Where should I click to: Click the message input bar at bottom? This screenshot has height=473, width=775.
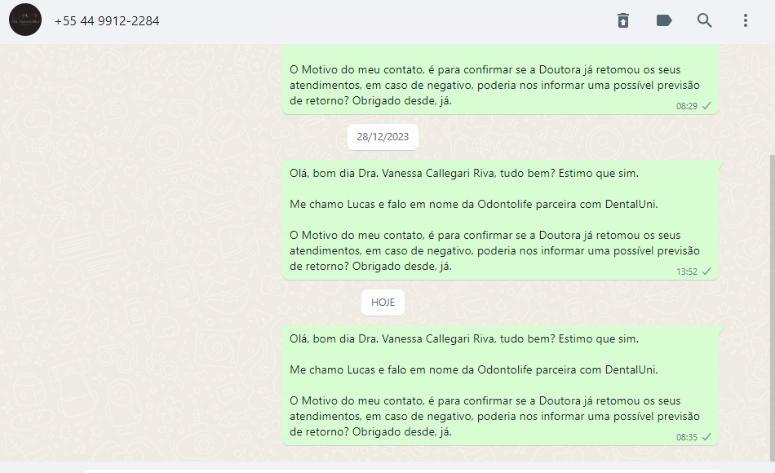[x=401, y=471]
